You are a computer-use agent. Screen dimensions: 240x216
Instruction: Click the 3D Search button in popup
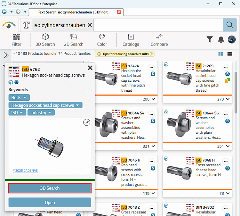click(x=50, y=188)
